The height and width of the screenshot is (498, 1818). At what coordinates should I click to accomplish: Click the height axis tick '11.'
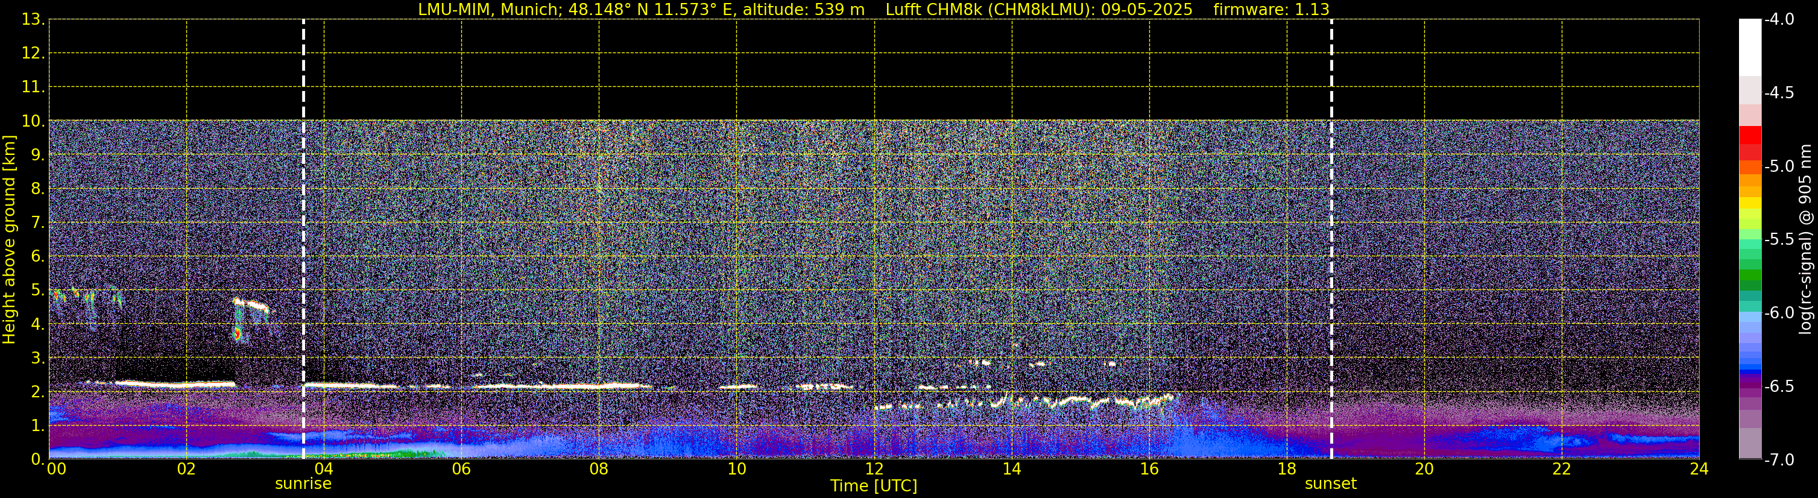(x=33, y=87)
